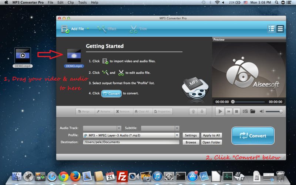Open Calendar from the dock
This screenshot has height=185, width=296.
point(110,176)
